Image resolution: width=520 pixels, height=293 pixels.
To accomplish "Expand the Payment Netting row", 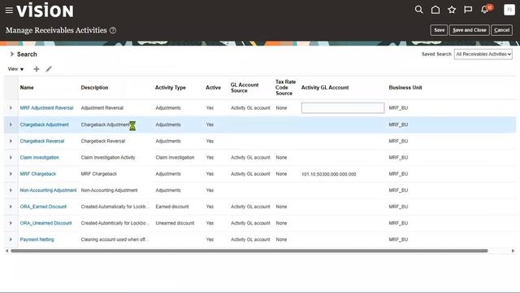I will [x=11, y=239].
